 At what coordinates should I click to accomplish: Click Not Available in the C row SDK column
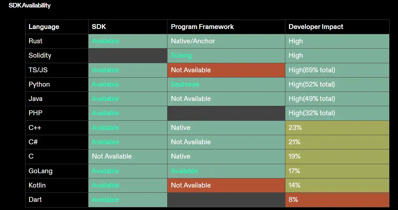[x=112, y=156]
